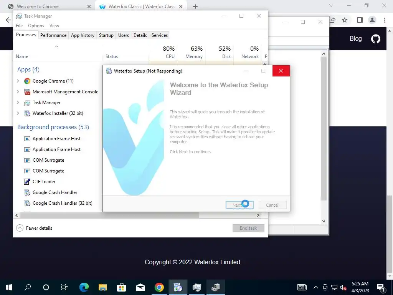Collapse Task Manager with Fewer details
The height and width of the screenshot is (295, 393).
(x=34, y=228)
